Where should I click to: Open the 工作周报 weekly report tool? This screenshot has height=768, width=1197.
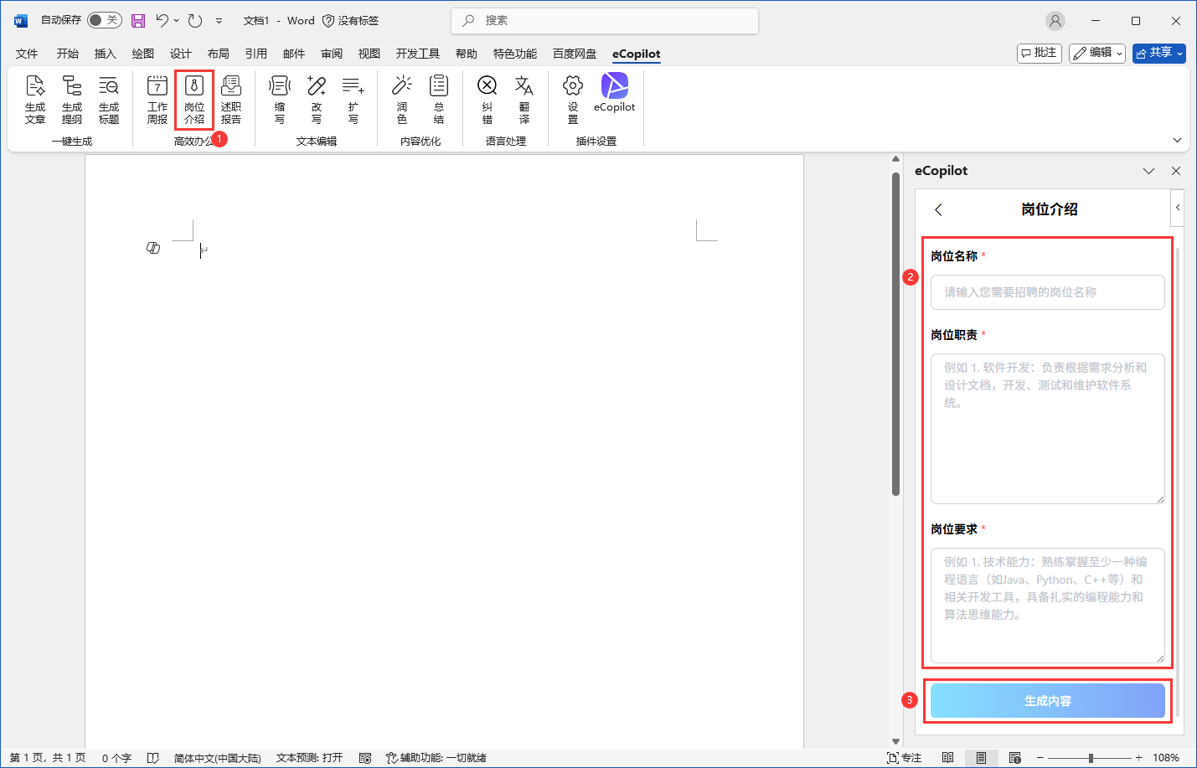coord(157,99)
